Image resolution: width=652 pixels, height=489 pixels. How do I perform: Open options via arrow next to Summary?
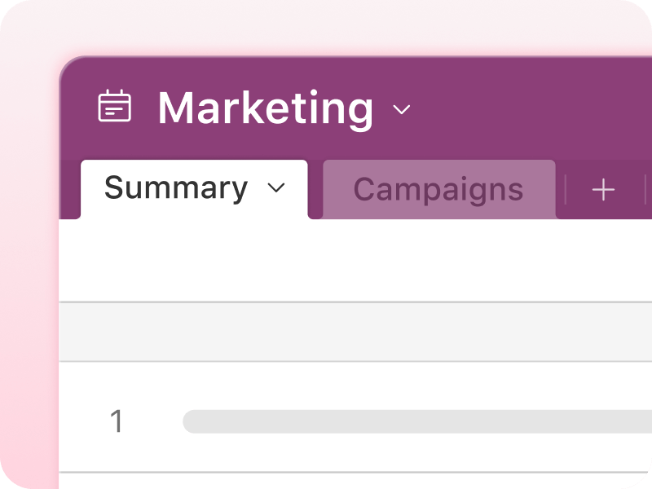pyautogui.click(x=276, y=188)
